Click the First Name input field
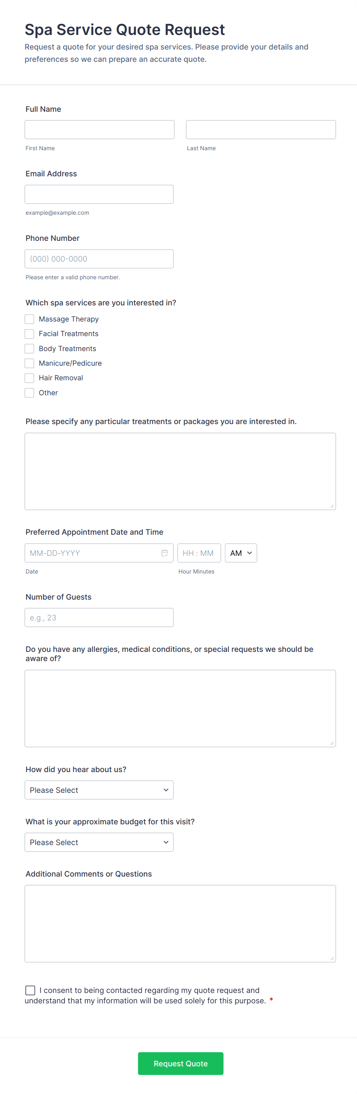The width and height of the screenshot is (357, 1094). tap(99, 129)
